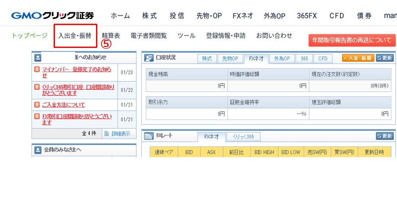Open くりっく365取引口座 口座開設 notice
This screenshot has height=205, width=397.
coord(78,90)
